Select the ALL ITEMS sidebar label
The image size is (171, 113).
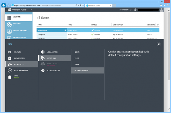click(17, 17)
